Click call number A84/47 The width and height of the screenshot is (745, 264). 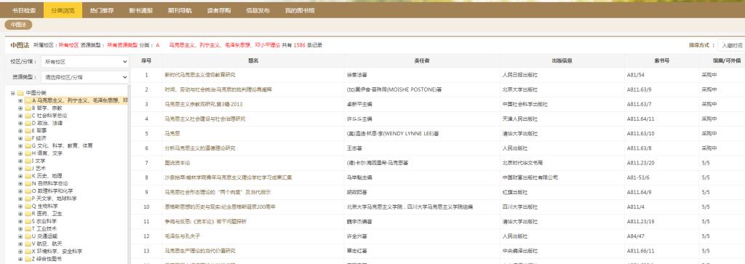[x=636, y=236]
